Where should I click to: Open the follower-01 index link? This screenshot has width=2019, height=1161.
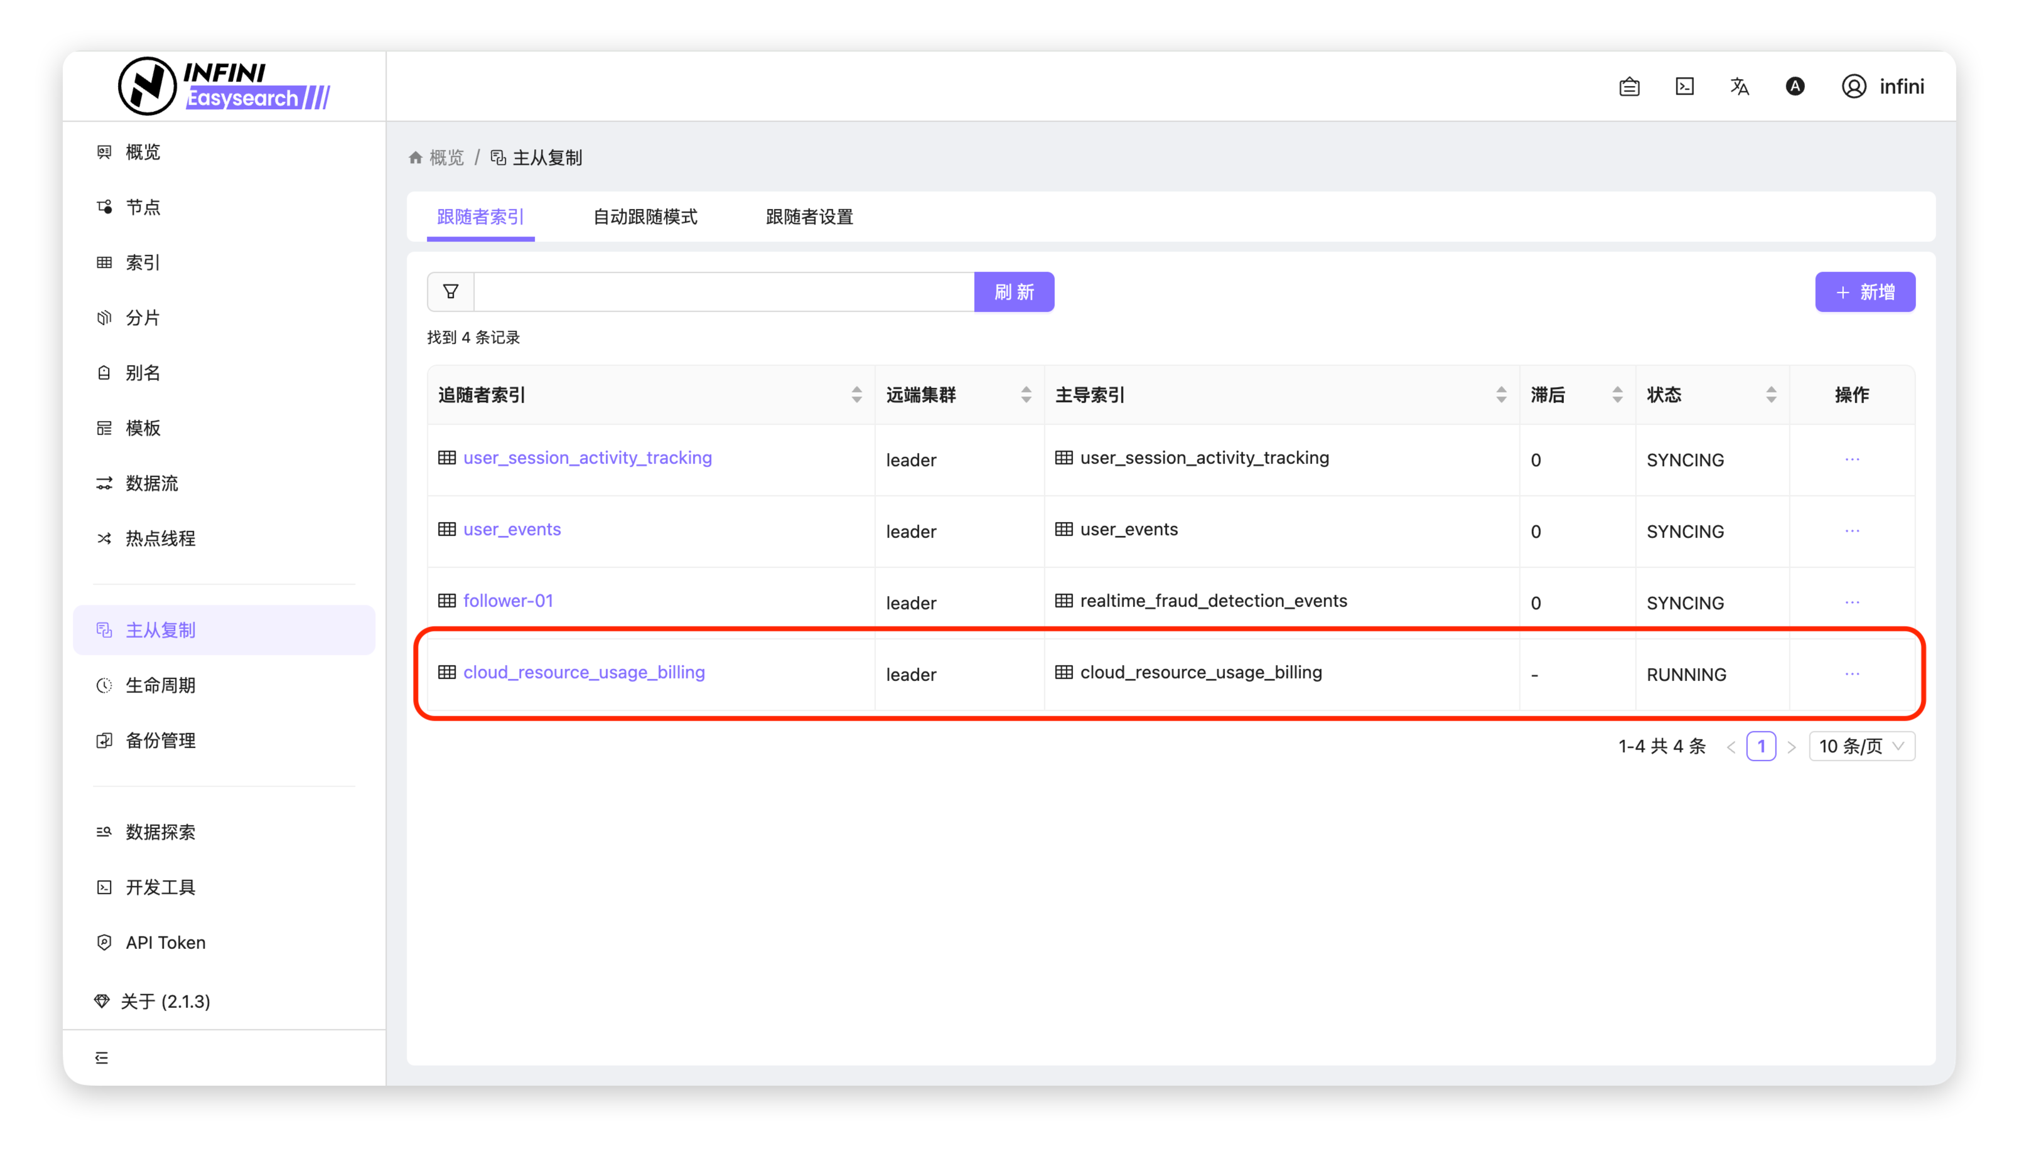tap(507, 601)
